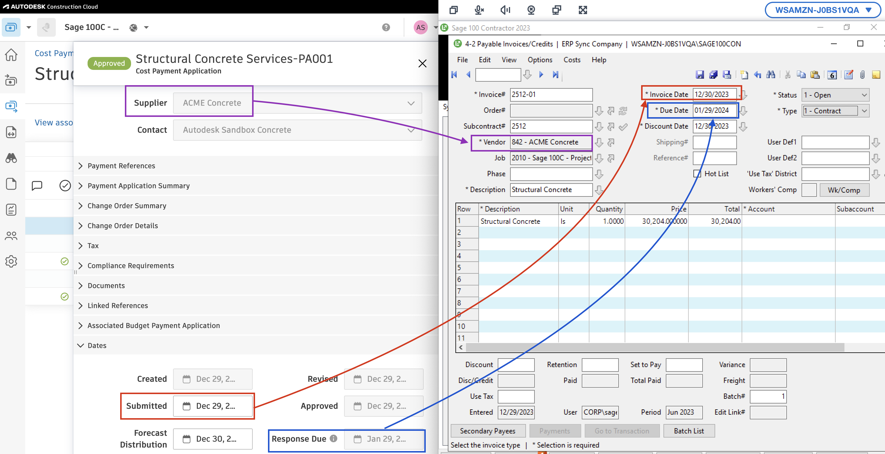This screenshot has height=454, width=885.
Task: Close the payment application panel
Action: (x=422, y=63)
